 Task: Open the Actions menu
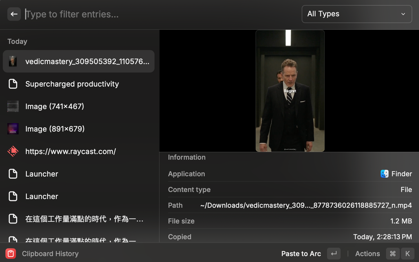tap(367, 254)
